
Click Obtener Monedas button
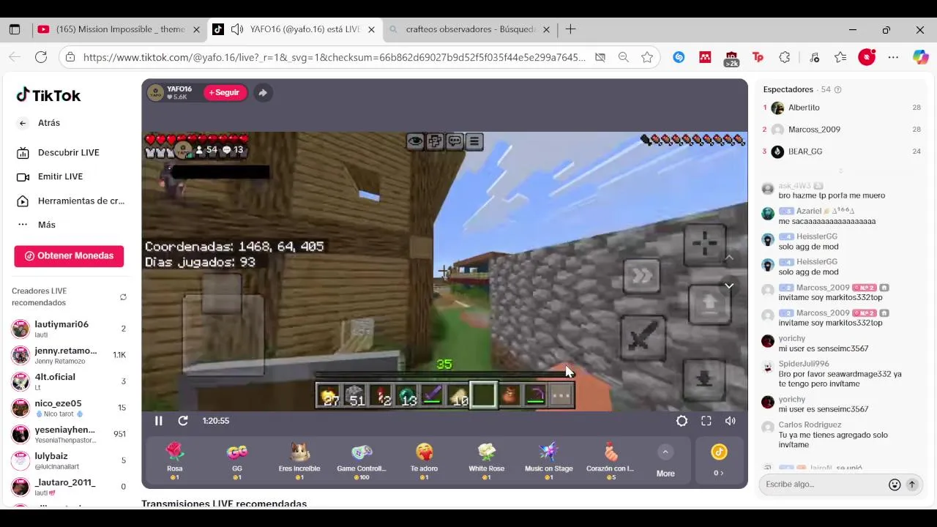69,256
